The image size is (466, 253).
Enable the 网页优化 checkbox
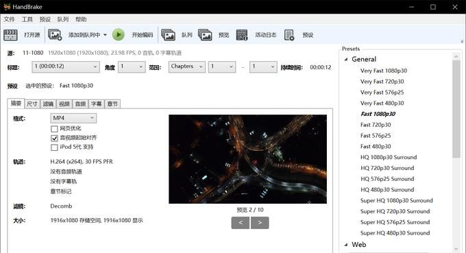pyautogui.click(x=54, y=129)
